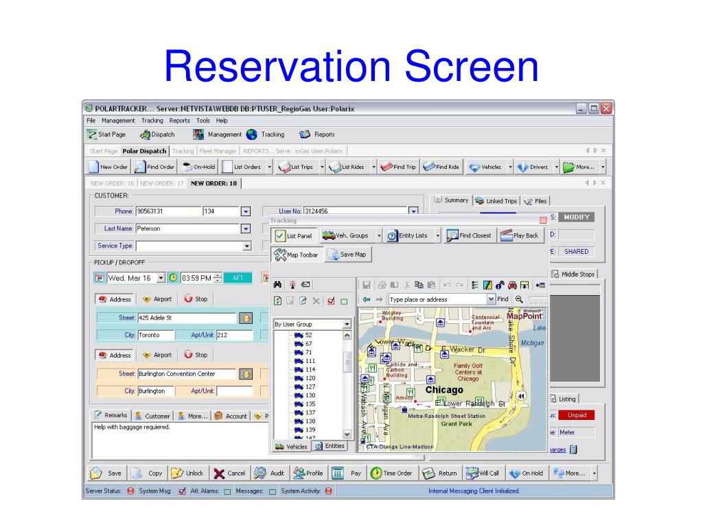
Task: Toggle the Alt. Alarms checkbox
Action: [228, 491]
